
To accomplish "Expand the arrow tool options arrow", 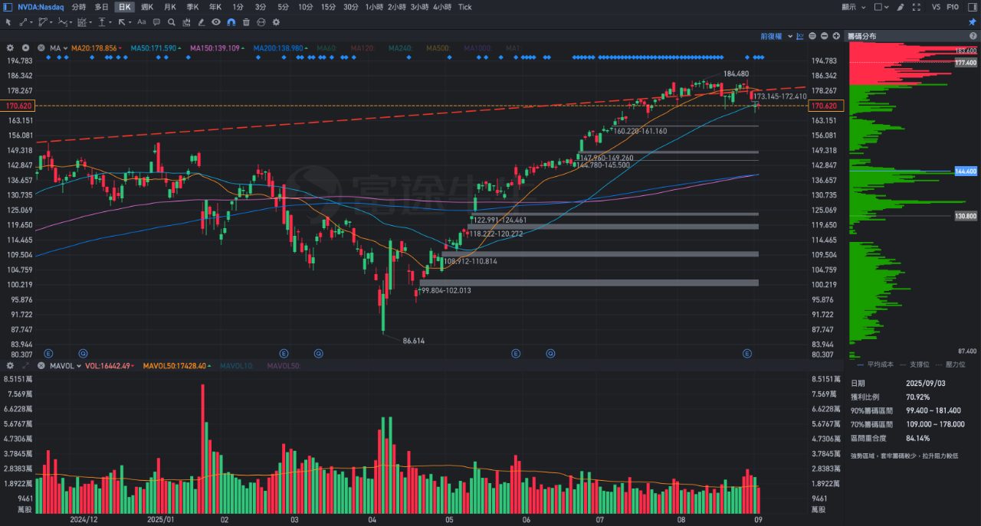I will pos(130,23).
